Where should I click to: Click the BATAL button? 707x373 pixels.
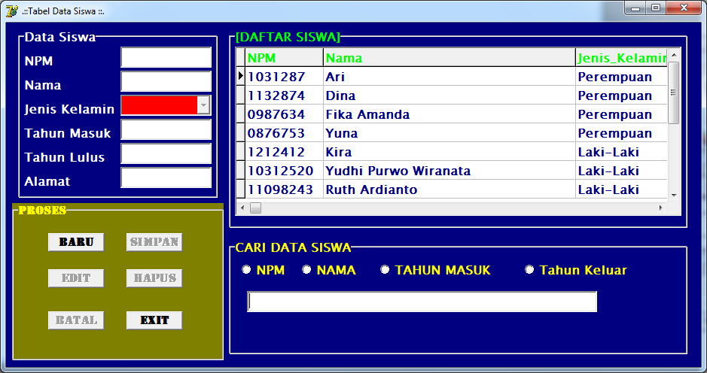[x=76, y=320]
